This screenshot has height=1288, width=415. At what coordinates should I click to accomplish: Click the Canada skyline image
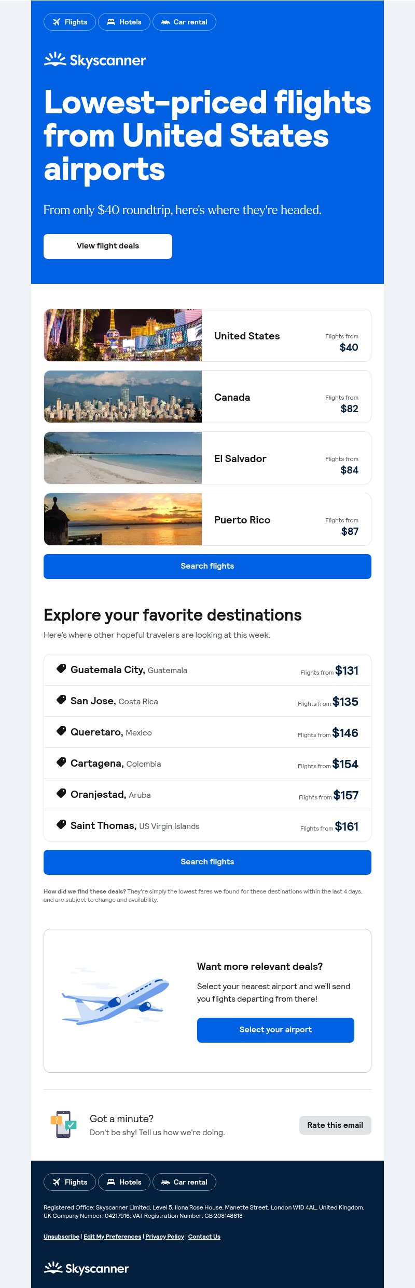(122, 397)
